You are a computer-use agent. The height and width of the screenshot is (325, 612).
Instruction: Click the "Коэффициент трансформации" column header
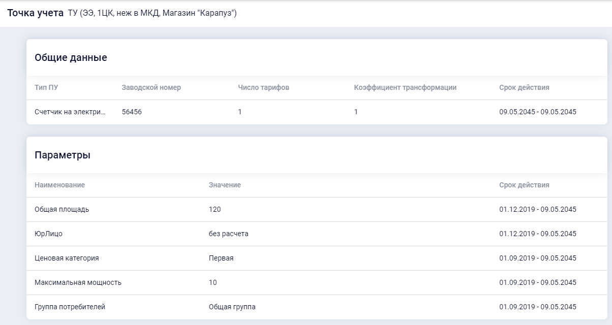(x=405, y=87)
